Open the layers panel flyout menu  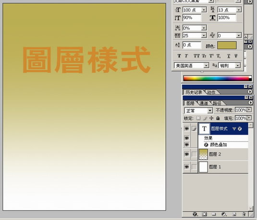click(x=250, y=103)
